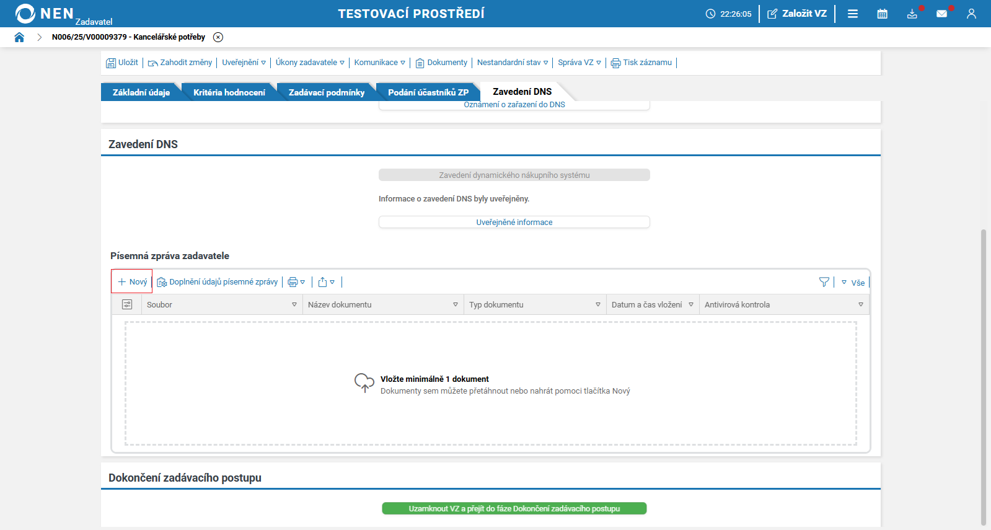Open the hamburger menu icon
The height and width of the screenshot is (530, 991).
[x=853, y=14]
